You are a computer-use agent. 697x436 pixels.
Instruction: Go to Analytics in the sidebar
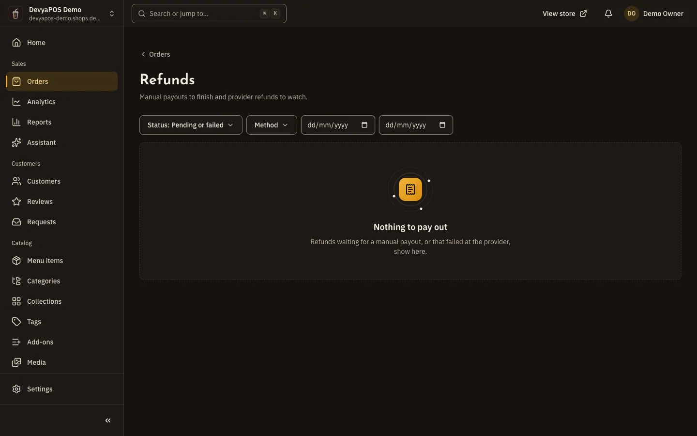point(61,102)
